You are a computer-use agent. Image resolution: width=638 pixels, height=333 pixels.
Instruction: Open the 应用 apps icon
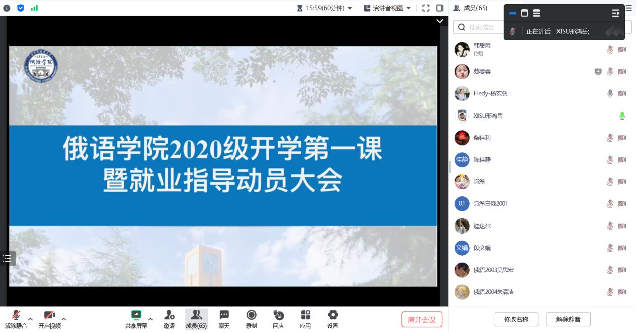tap(305, 315)
